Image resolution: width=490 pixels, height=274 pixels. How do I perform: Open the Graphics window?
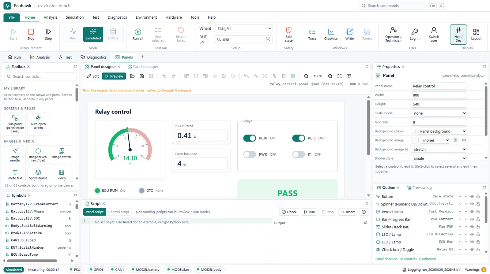pos(331,34)
